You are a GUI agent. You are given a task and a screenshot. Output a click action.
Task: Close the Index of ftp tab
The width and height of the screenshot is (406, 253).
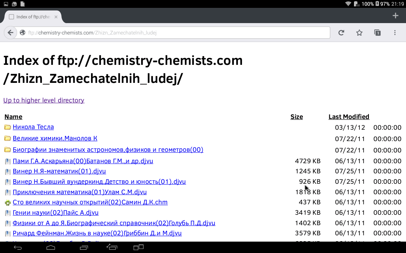[56, 17]
